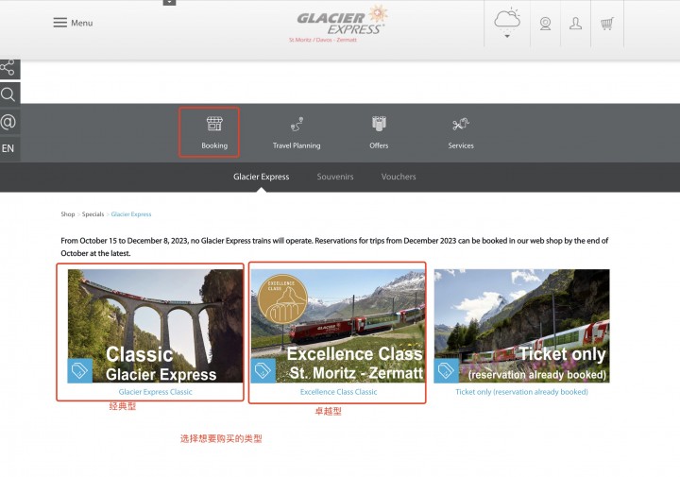Open the hamburger Menu icon
The height and width of the screenshot is (477, 680).
(59, 23)
